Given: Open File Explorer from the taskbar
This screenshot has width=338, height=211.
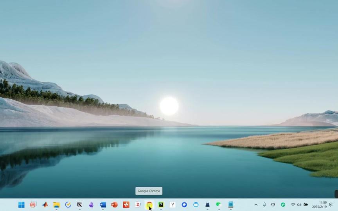Looking at the screenshot, I should pyautogui.click(x=56, y=204).
